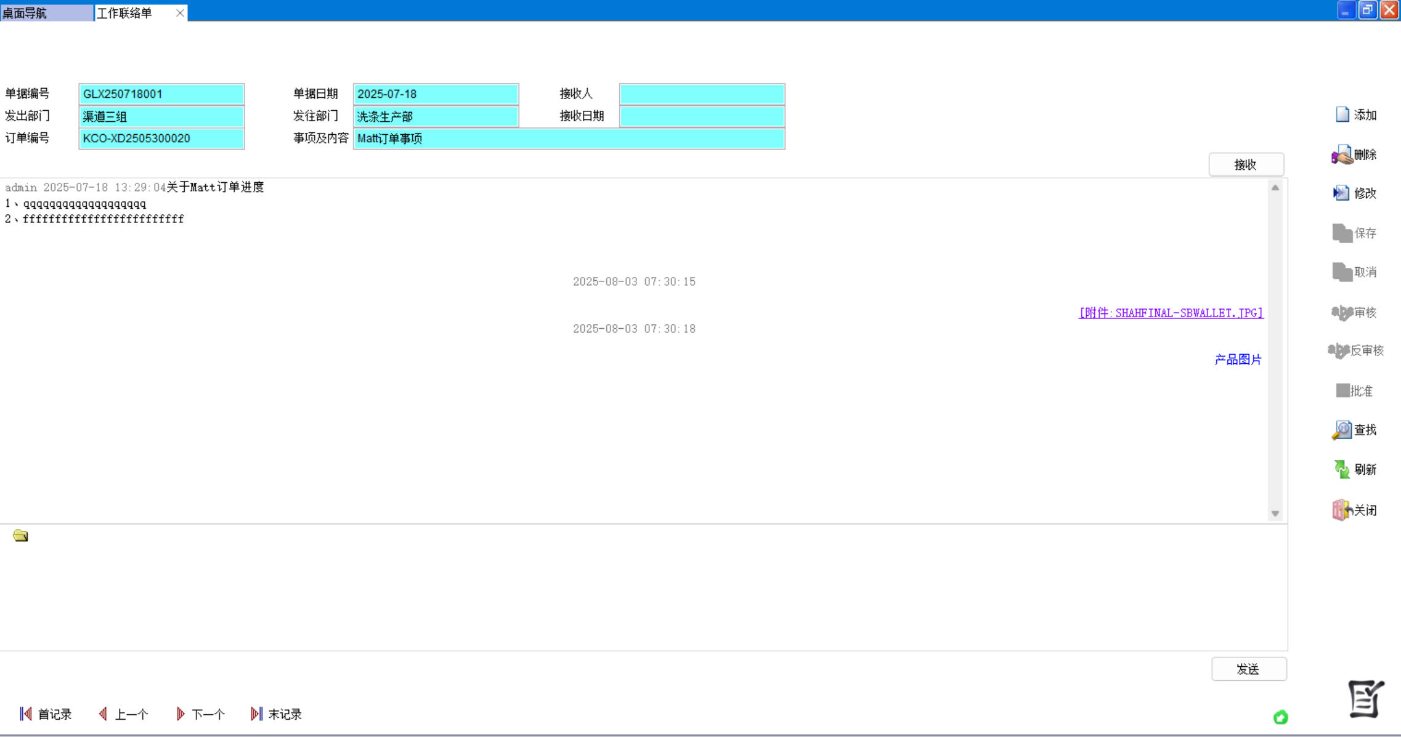The image size is (1401, 737).
Task: Click the green circular status icon
Action: click(1280, 717)
